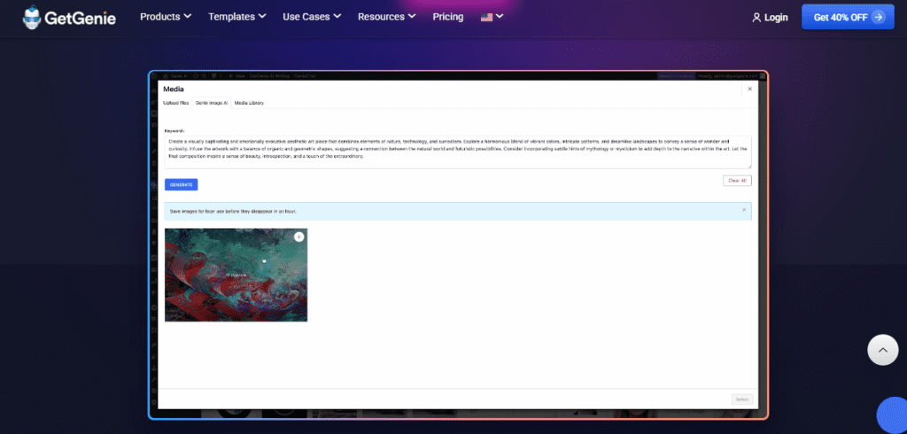Select the generated artwork thumbnail
The image size is (907, 434).
coord(236,275)
